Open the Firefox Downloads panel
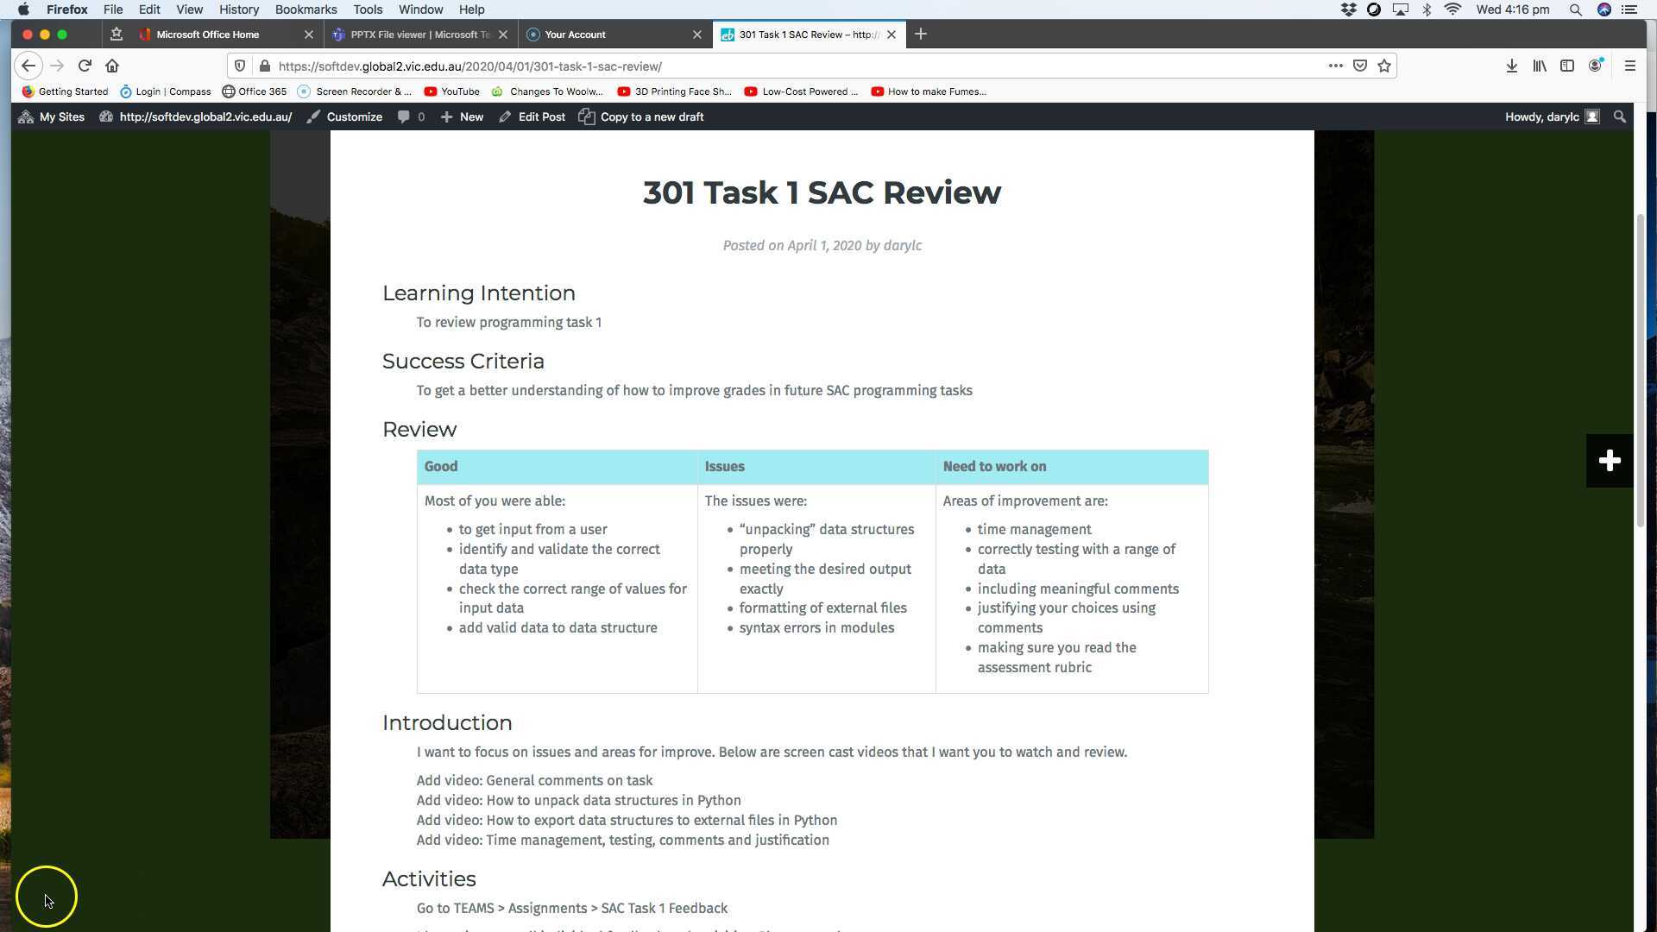 pyautogui.click(x=1511, y=66)
